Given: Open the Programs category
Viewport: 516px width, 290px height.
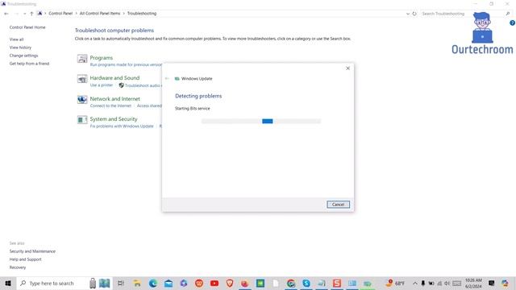Looking at the screenshot, I should pyautogui.click(x=102, y=58).
